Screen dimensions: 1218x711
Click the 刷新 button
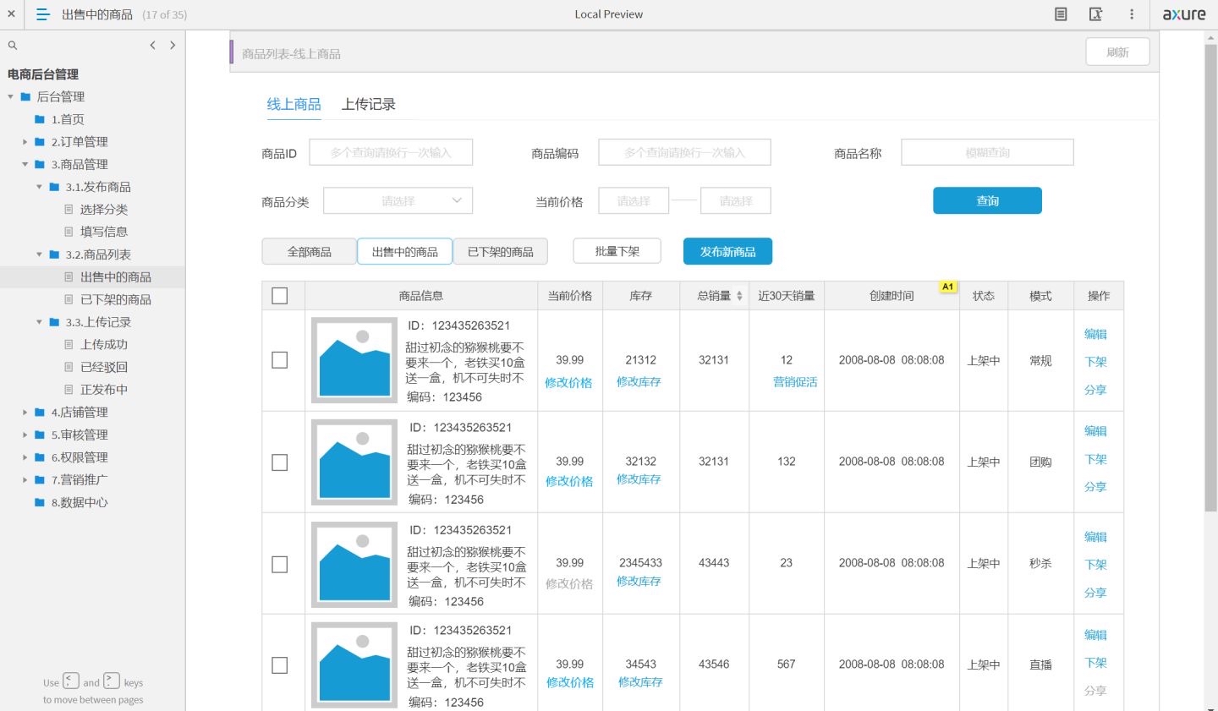pos(1117,52)
